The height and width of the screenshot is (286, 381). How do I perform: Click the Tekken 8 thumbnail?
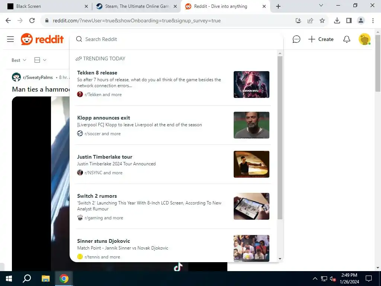[251, 85]
